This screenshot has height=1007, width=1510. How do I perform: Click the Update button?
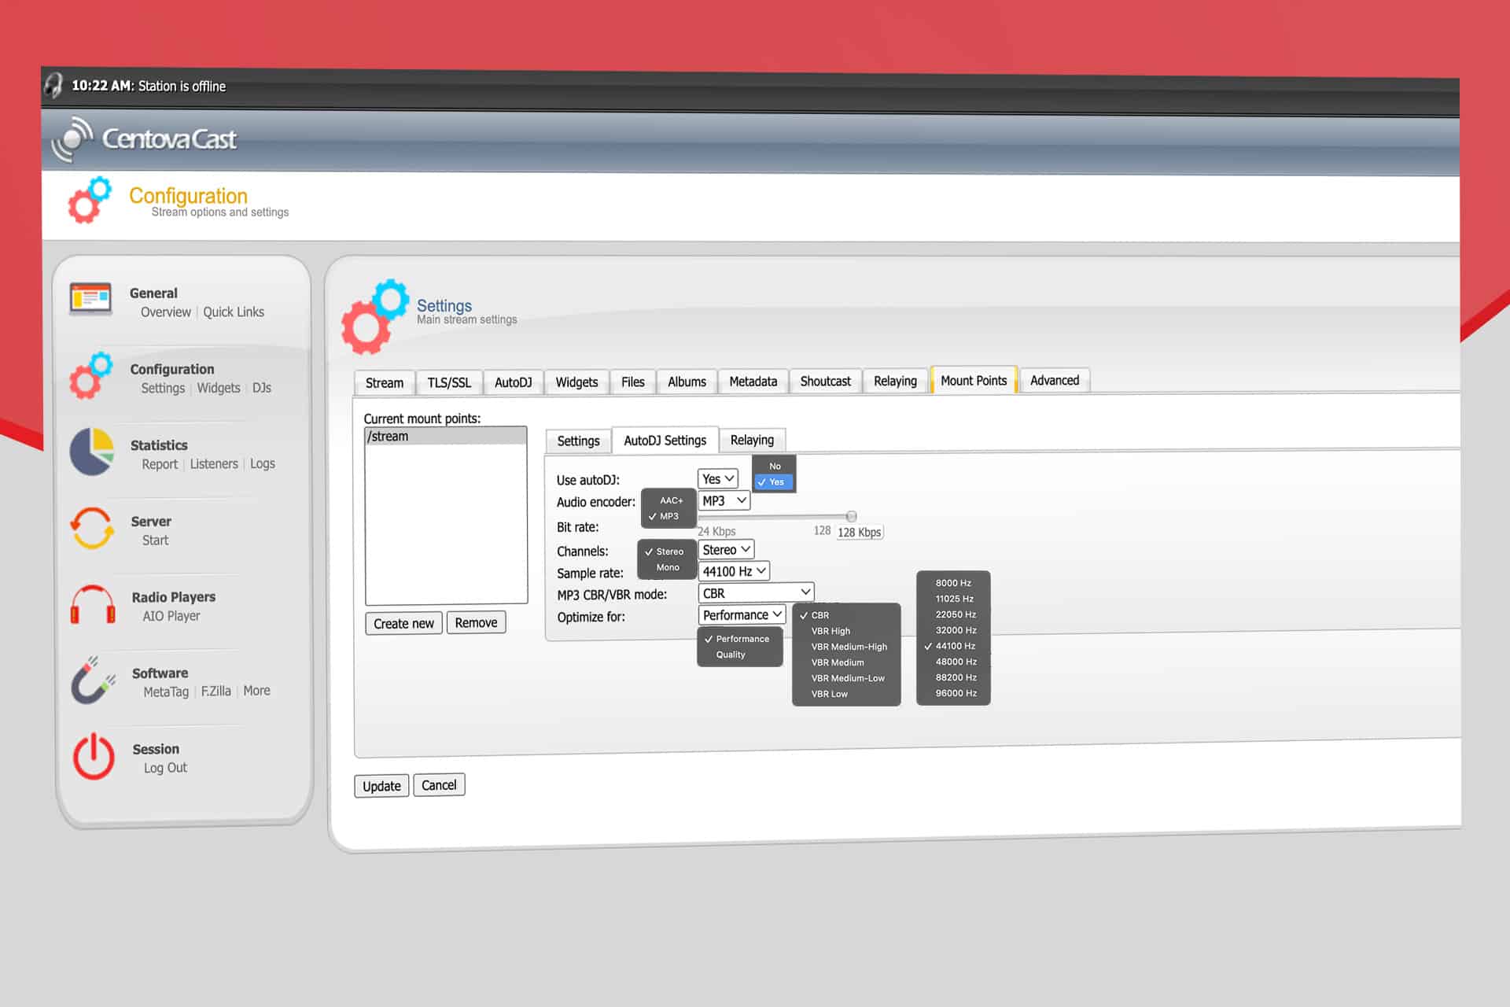(381, 786)
